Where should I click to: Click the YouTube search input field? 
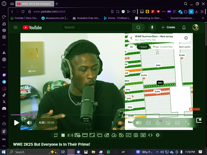[96, 27]
